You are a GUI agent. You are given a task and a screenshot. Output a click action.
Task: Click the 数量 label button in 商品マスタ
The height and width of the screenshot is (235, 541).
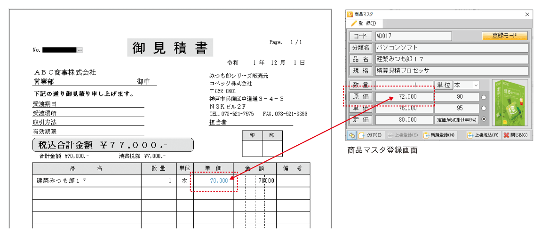tap(360, 85)
